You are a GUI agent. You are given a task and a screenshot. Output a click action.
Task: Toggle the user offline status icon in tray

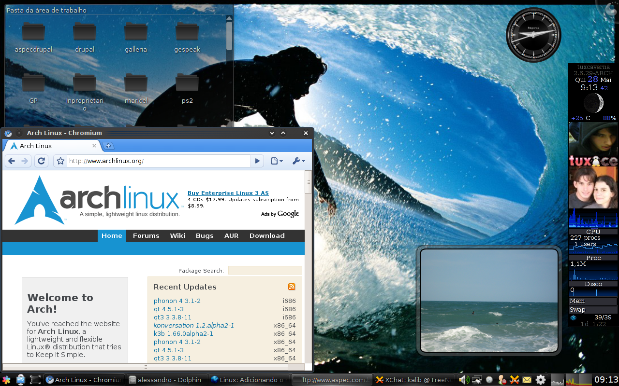[x=501, y=380]
